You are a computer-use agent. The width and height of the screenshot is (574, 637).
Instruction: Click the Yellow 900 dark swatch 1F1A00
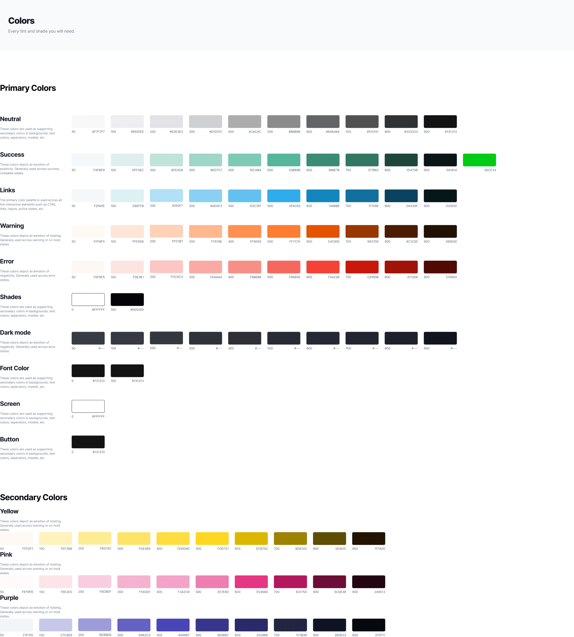click(368, 538)
